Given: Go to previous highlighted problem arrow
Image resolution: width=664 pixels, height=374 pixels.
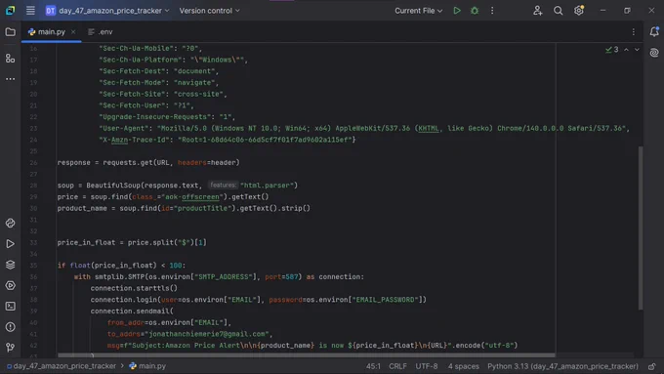Looking at the screenshot, I should pyautogui.click(x=626, y=50).
